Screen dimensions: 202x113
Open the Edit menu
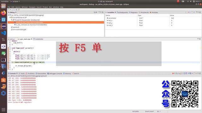pos(13,7)
